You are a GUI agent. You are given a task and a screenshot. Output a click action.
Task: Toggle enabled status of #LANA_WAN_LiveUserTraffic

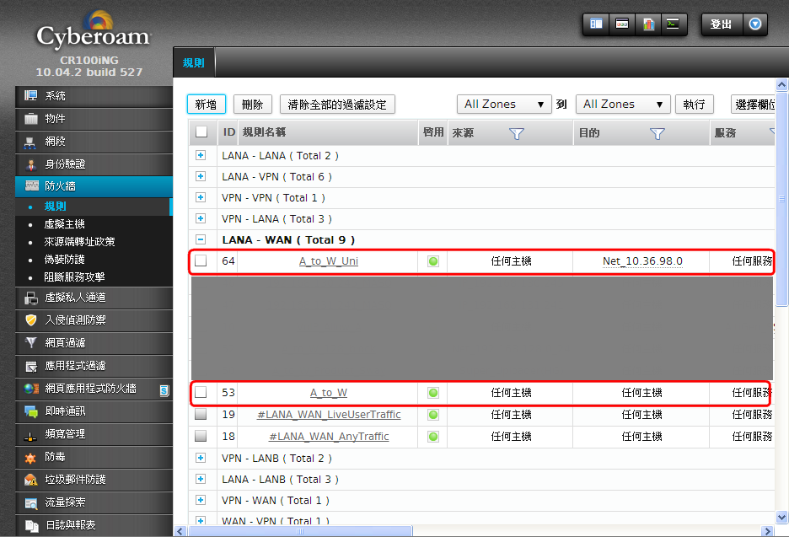click(x=432, y=415)
